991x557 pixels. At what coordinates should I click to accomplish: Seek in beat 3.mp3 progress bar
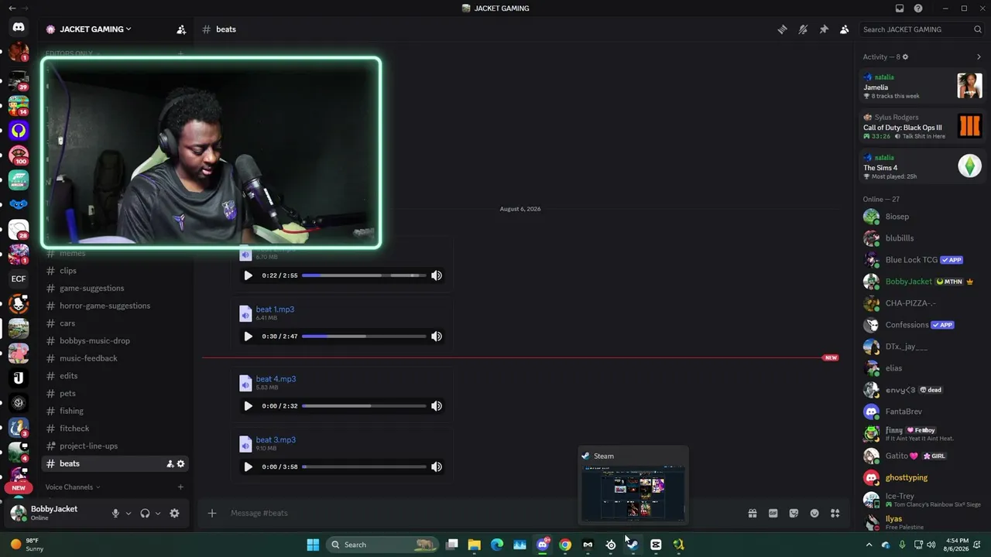(364, 467)
